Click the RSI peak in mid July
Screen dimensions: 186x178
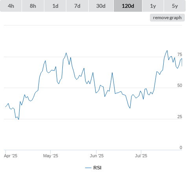point(167,50)
